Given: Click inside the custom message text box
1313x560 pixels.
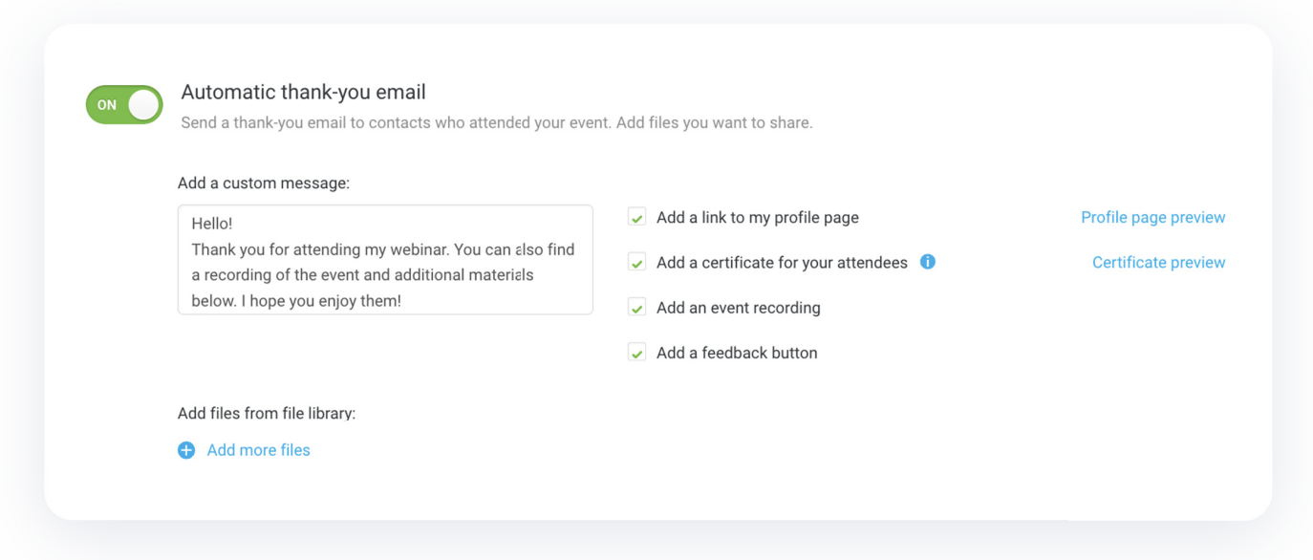Looking at the screenshot, I should click(385, 259).
